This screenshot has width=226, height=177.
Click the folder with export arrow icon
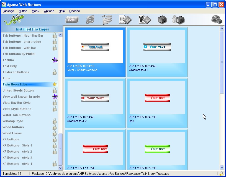click(x=107, y=19)
